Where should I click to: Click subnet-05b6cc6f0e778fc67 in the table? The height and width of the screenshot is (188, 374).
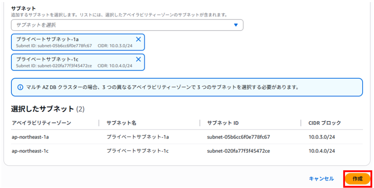tap(238, 137)
